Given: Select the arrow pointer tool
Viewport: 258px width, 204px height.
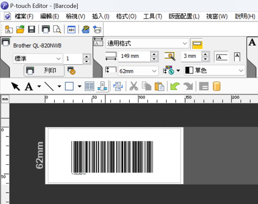Looking at the screenshot, I should pyautogui.click(x=15, y=86).
